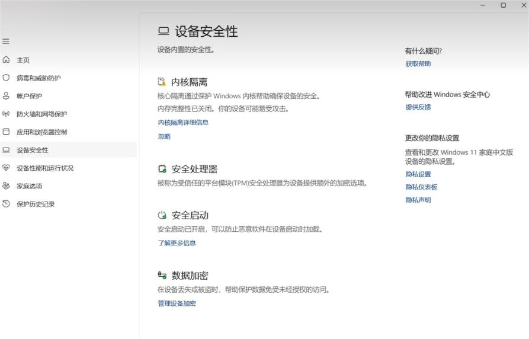Click 管理设备加密 link

click(x=177, y=303)
